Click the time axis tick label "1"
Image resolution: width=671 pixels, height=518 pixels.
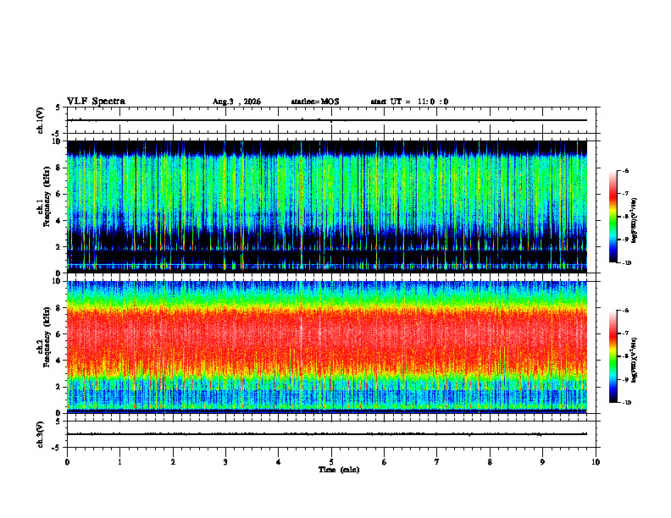point(119,462)
